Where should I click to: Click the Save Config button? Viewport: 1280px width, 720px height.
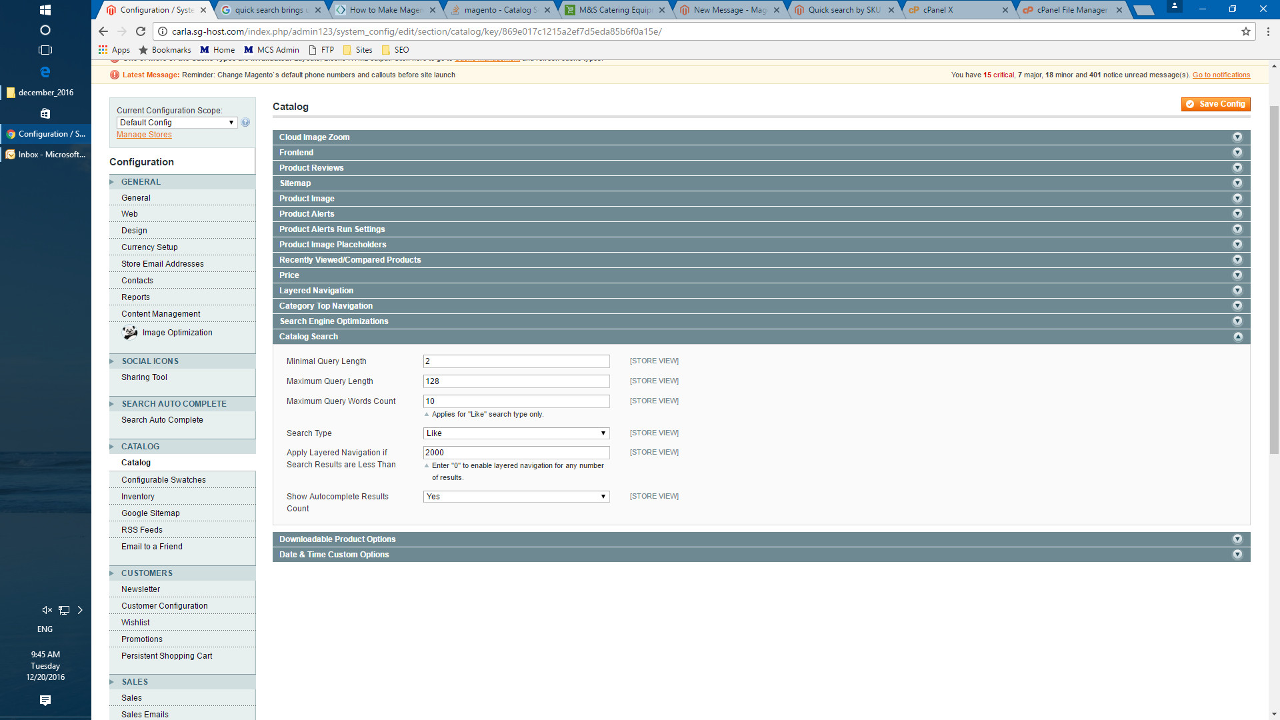point(1215,104)
